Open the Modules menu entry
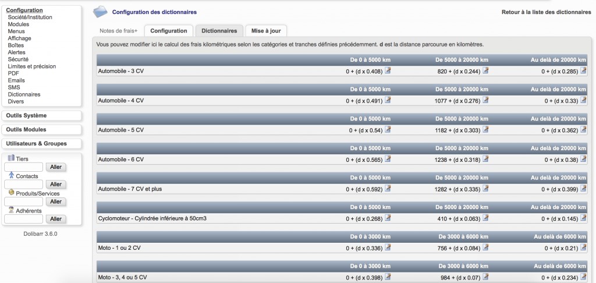The image size is (596, 283). pyautogui.click(x=18, y=24)
